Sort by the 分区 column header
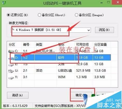Viewport: 122px width, 109px height. [x=12, y=45]
